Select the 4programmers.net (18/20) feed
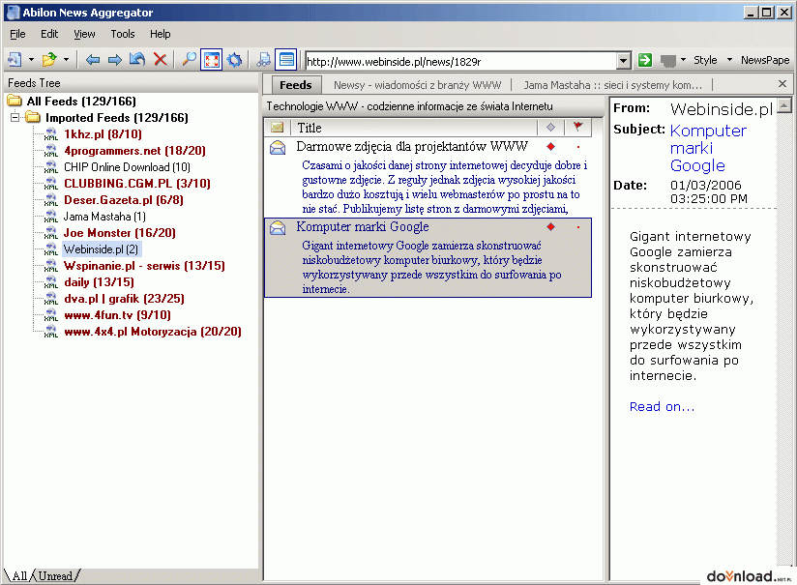This screenshot has height=585, width=797. pyautogui.click(x=134, y=151)
